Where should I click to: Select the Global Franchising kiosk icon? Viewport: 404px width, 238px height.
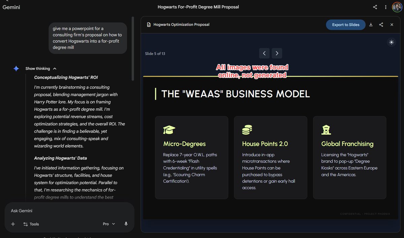point(326,130)
